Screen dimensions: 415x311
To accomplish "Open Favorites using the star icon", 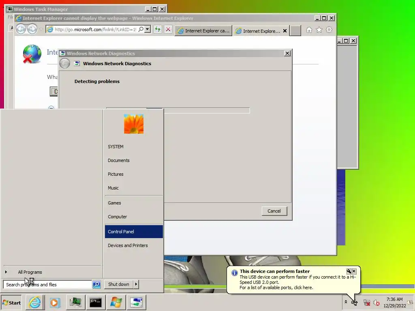I will 319,30.
